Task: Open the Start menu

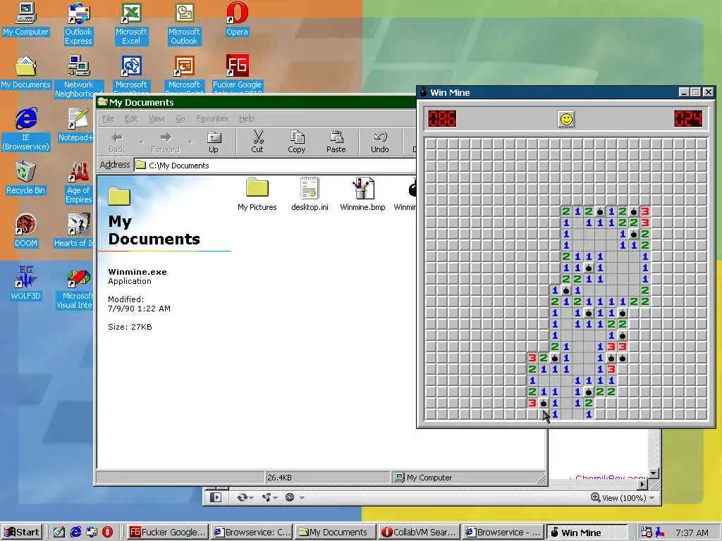Action: click(22, 533)
